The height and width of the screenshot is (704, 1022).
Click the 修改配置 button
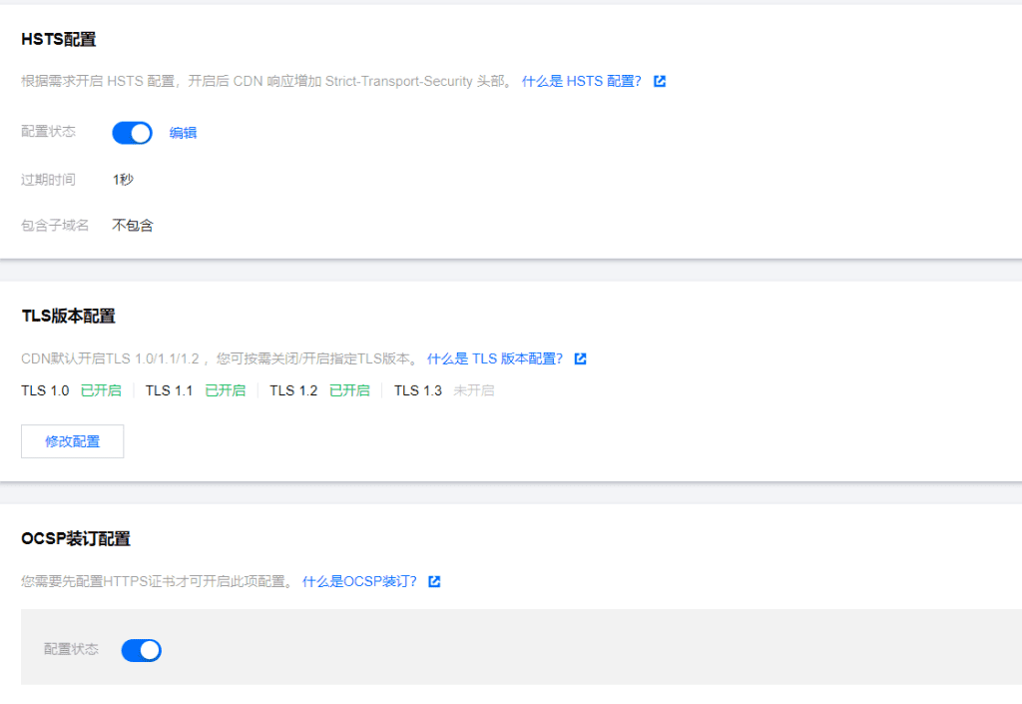[x=72, y=441]
